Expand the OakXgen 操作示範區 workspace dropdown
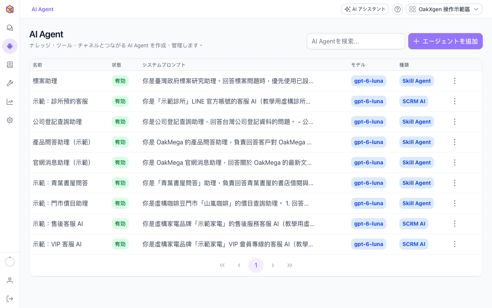 tap(444, 9)
